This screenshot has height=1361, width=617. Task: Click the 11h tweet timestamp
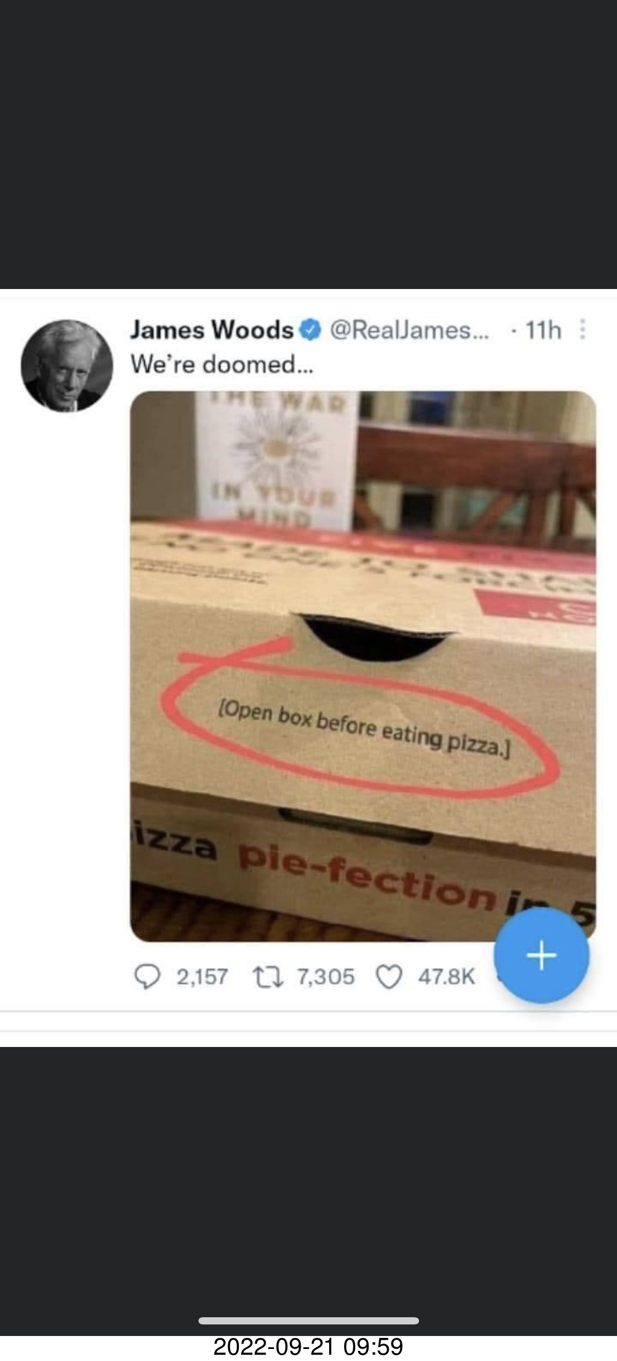point(543,330)
